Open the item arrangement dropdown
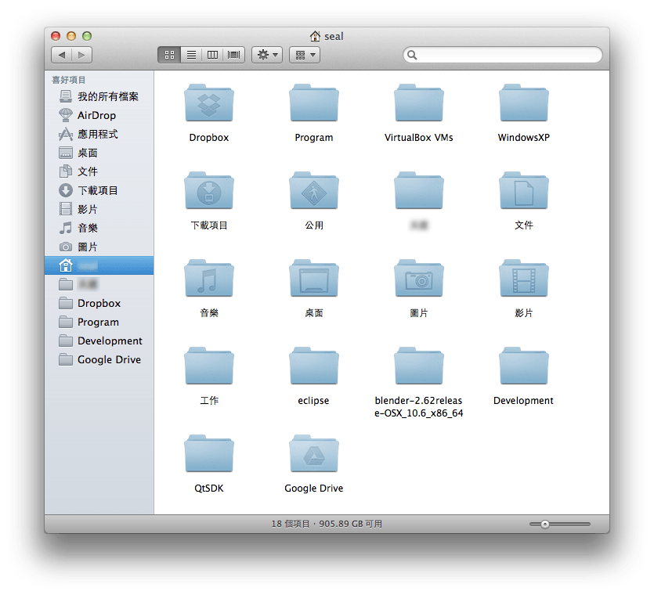This screenshot has width=654, height=595. [304, 55]
